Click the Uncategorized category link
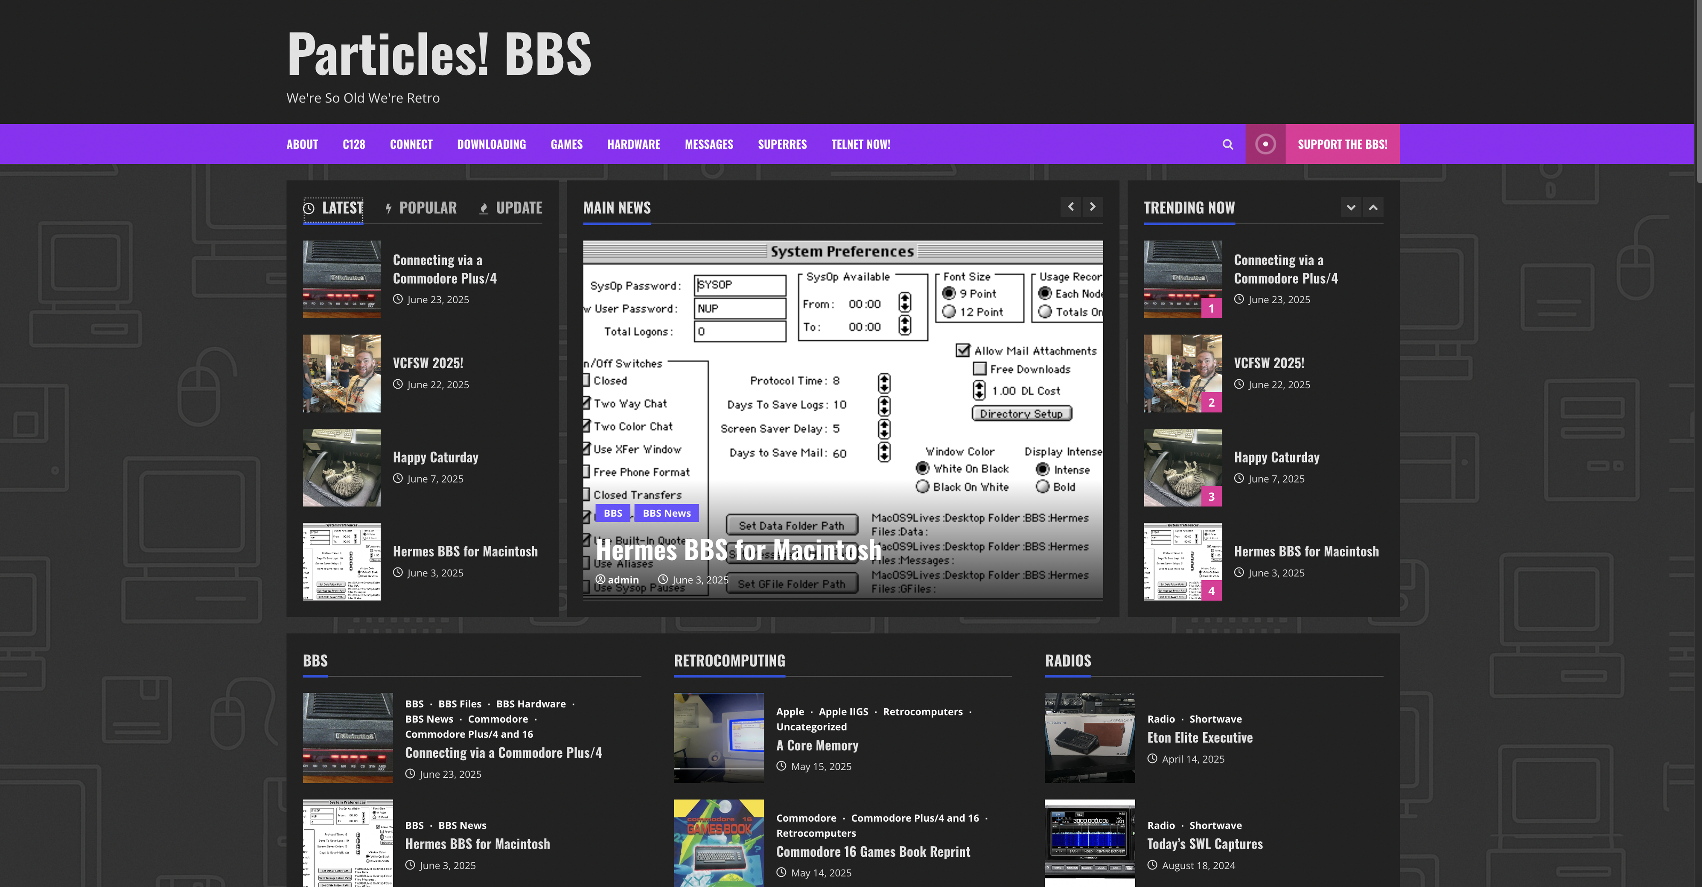 pyautogui.click(x=811, y=727)
